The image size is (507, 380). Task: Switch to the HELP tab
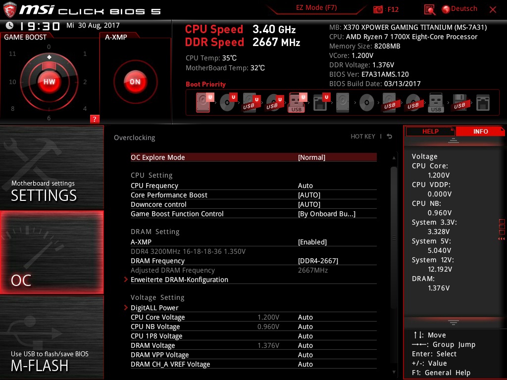(x=430, y=132)
